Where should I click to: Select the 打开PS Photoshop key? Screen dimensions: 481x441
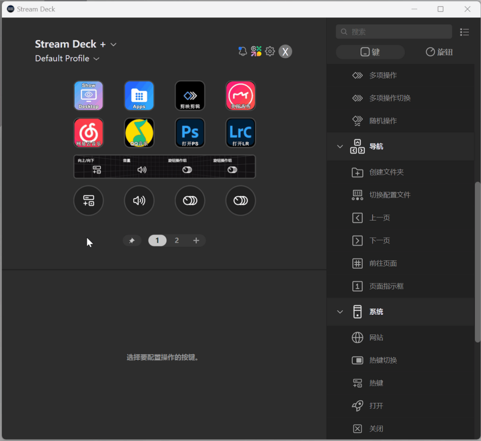[x=190, y=133]
